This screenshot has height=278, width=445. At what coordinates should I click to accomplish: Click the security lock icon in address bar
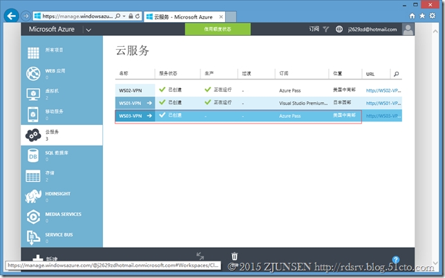pos(131,16)
